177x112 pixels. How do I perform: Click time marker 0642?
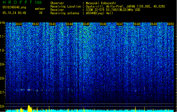click(x=36, y=24)
